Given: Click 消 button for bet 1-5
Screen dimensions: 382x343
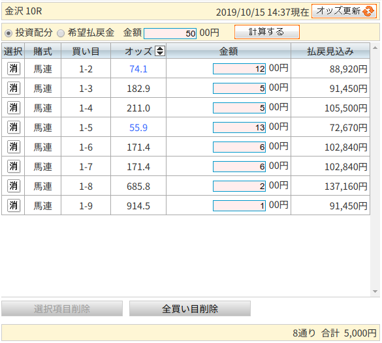Looking at the screenshot, I should tap(14, 127).
